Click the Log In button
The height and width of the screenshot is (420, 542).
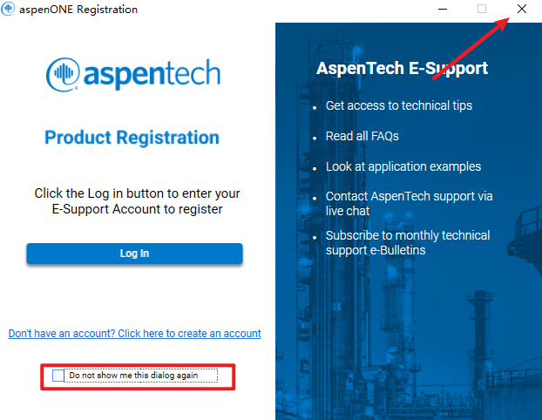tap(134, 254)
